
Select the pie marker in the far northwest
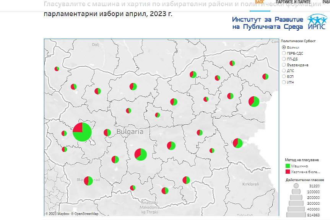point(57,69)
